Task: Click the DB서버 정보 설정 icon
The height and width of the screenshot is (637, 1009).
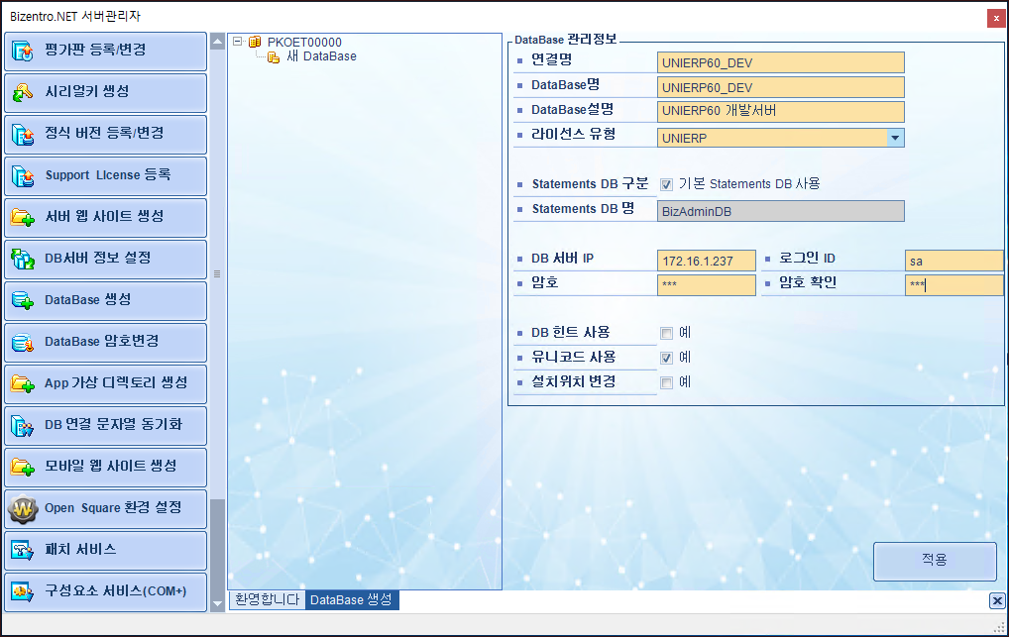Action: (x=23, y=259)
